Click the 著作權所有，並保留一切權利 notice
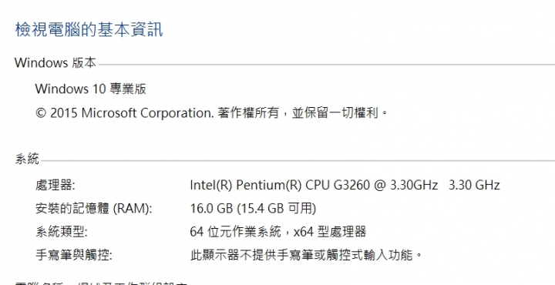 pos(303,113)
